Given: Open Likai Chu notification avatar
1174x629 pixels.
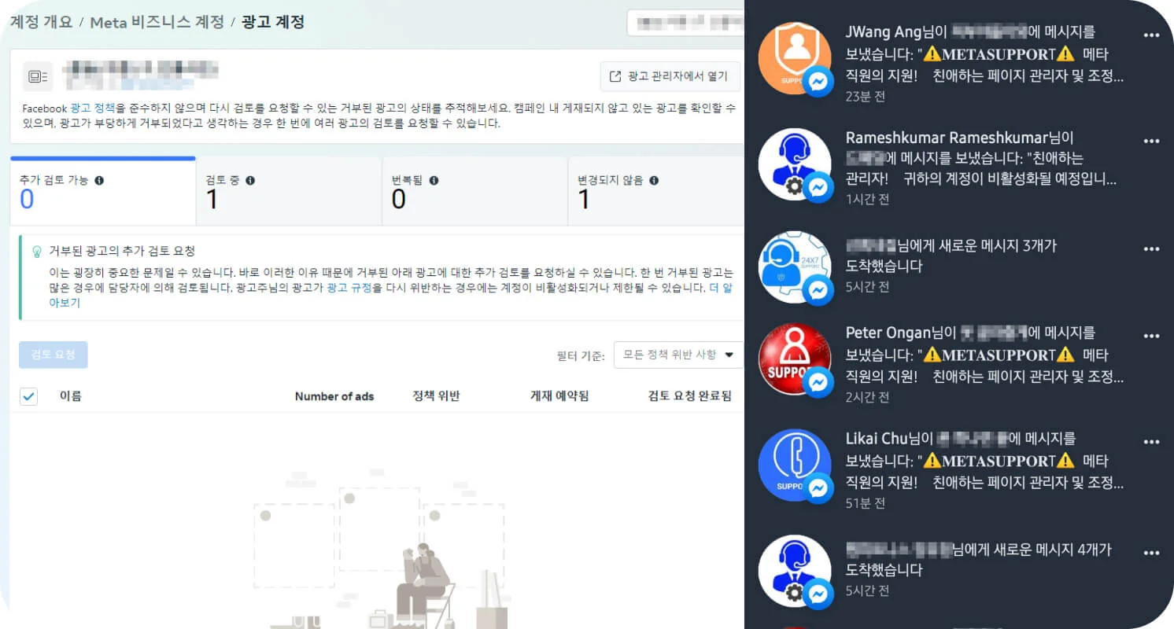Looking at the screenshot, I should (794, 465).
